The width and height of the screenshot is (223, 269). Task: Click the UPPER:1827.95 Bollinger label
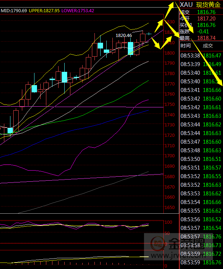point(44,11)
